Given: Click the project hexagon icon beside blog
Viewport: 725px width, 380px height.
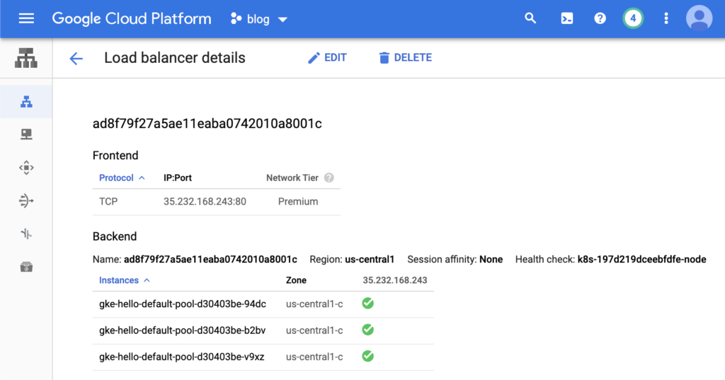Looking at the screenshot, I should pos(236,18).
